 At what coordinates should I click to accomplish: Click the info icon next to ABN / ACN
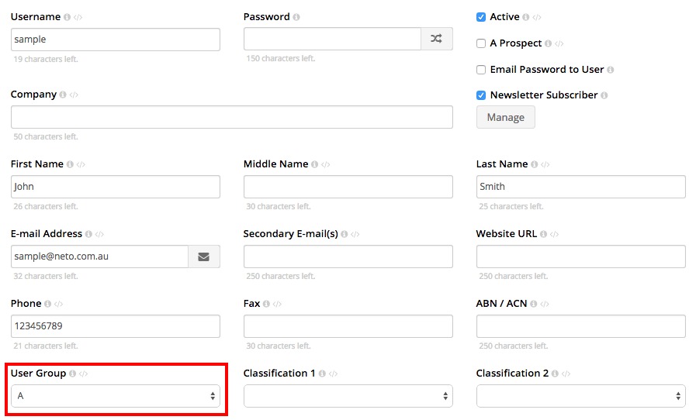tap(534, 304)
